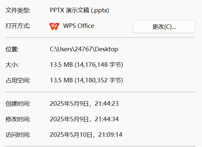Click the 访问时间 label
This screenshot has height=147, width=202.
tap(18, 135)
